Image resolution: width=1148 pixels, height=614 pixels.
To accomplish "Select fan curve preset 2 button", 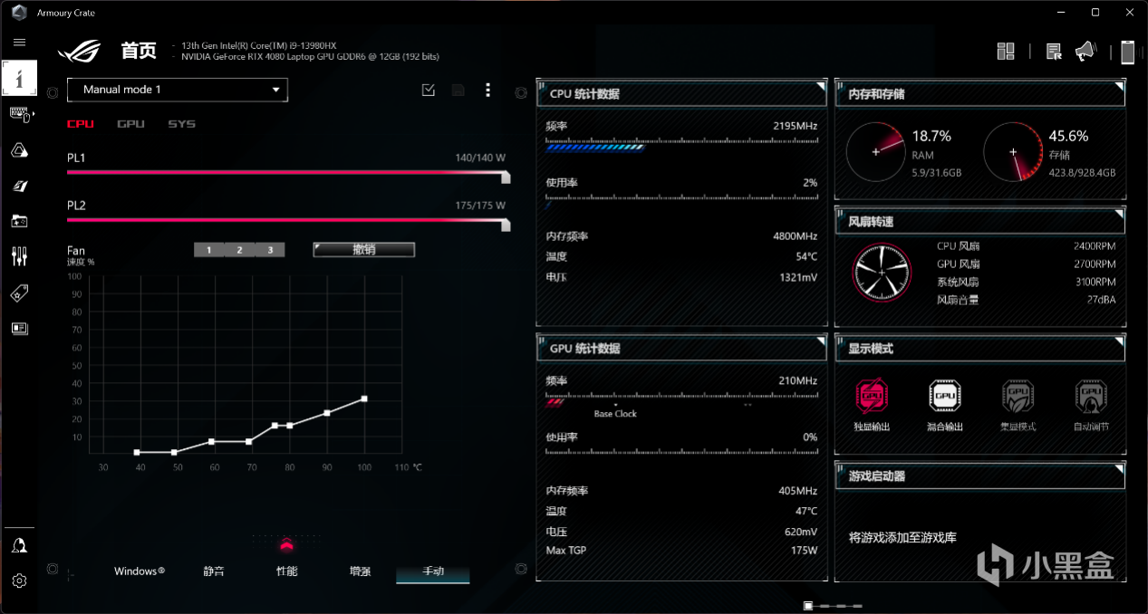I will click(x=239, y=250).
